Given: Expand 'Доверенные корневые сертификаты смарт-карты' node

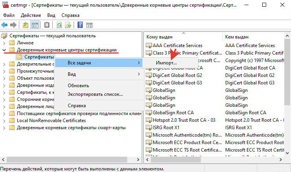Looking at the screenshot, I should [x=4, y=128].
